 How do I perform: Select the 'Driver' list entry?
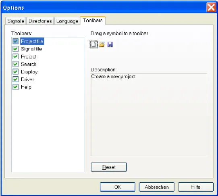point(27,79)
